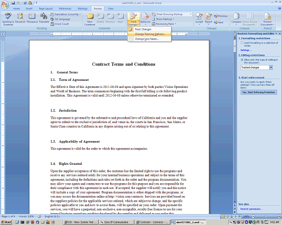The height and width of the screenshot is (225, 282).
Task: Click English (U.S.) language indicator
Action: pyautogui.click(x=52, y=216)
